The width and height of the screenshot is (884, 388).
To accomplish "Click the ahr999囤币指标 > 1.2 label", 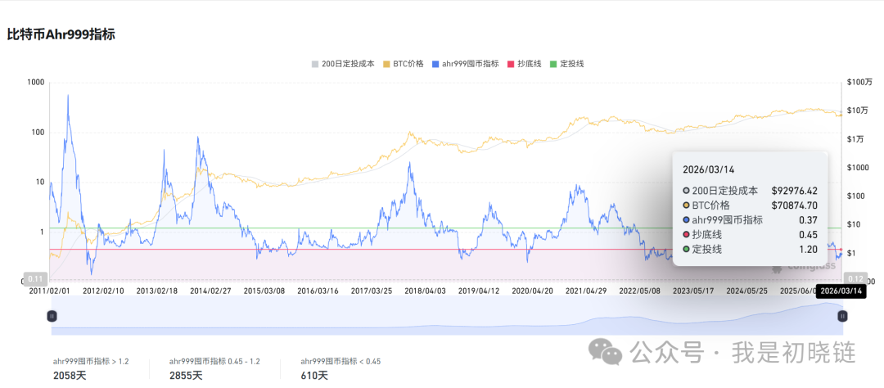I will pyautogui.click(x=91, y=361).
